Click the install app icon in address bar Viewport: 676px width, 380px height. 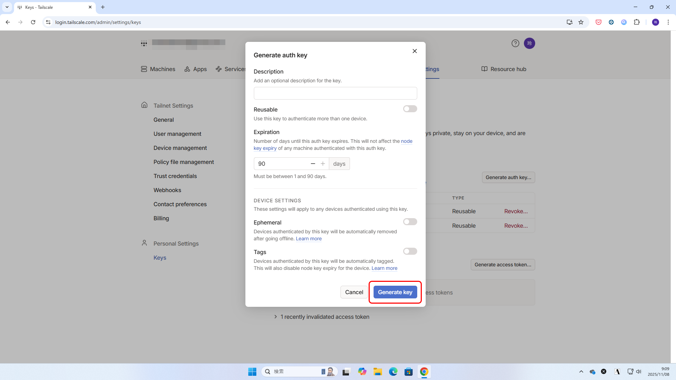click(x=569, y=22)
